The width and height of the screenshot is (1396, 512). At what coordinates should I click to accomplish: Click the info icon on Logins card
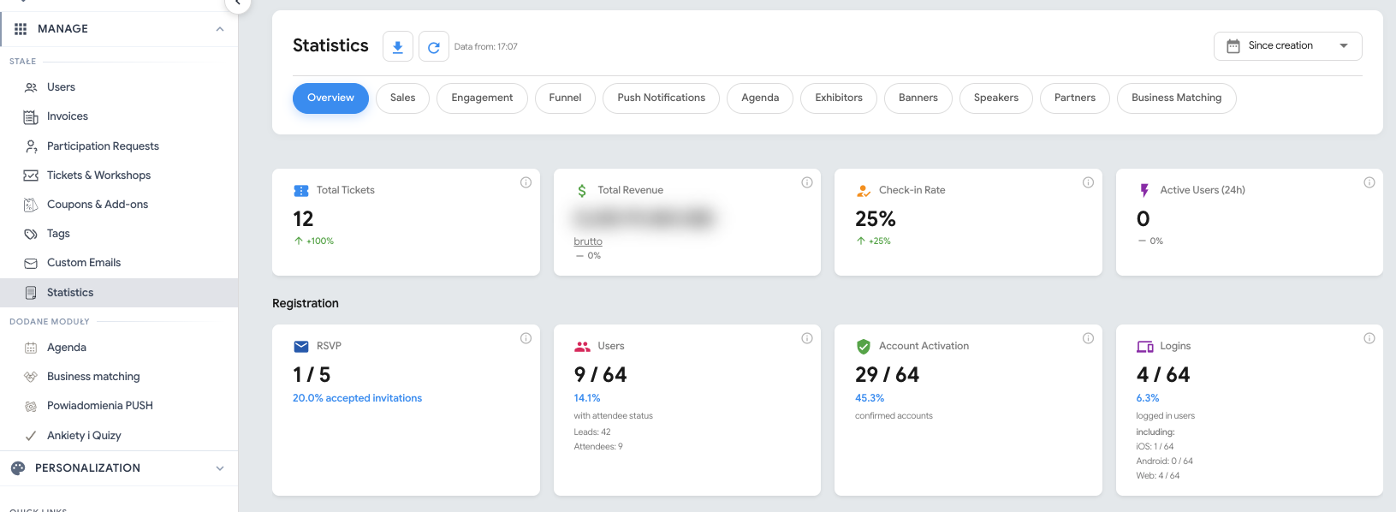click(1369, 338)
